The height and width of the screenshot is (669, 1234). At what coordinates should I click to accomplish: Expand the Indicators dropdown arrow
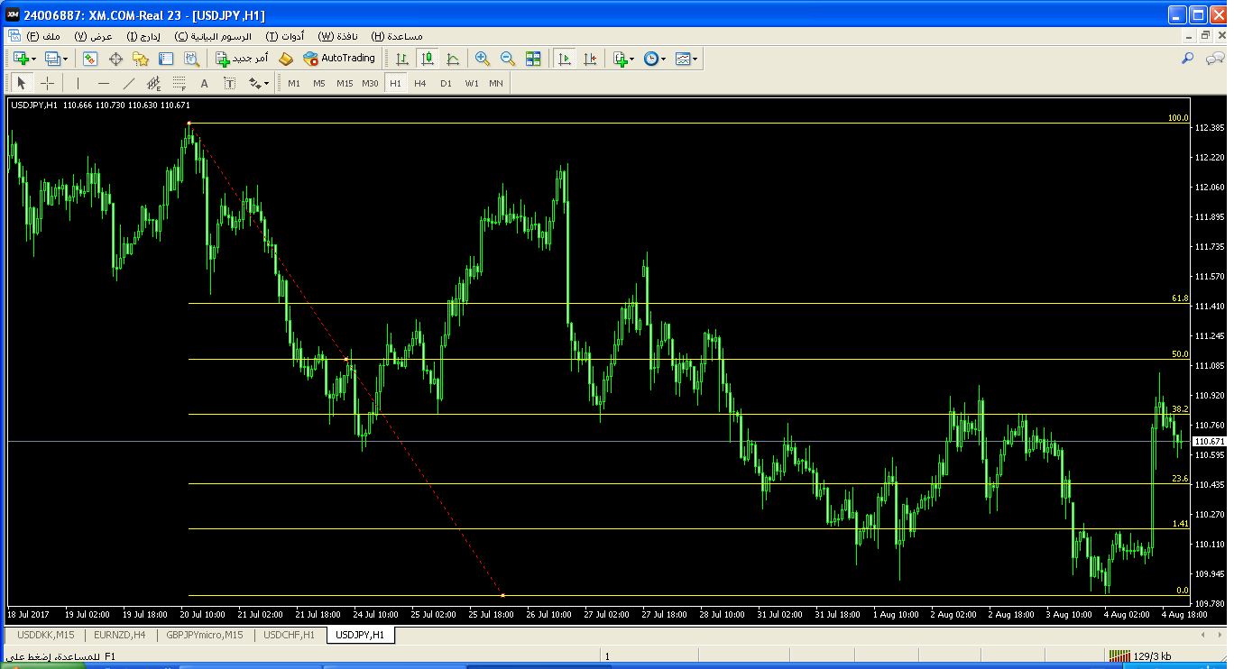tap(632, 59)
